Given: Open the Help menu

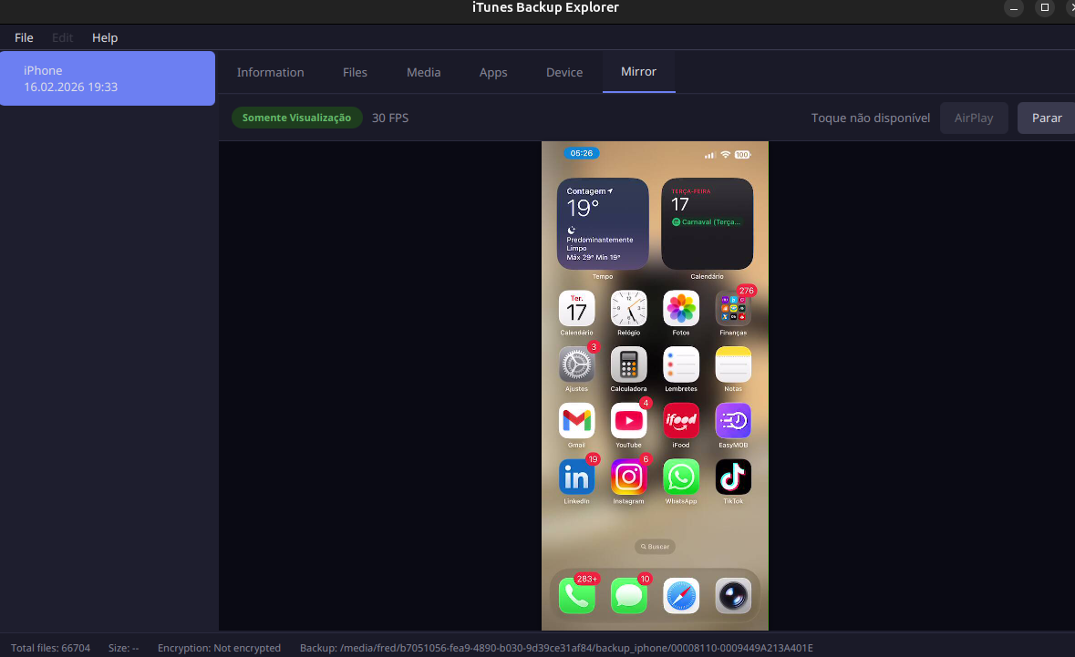Looking at the screenshot, I should click(x=105, y=37).
